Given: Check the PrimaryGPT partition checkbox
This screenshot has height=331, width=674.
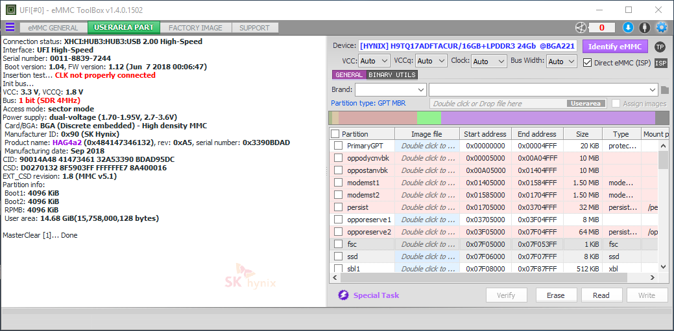Looking at the screenshot, I should 338,146.
